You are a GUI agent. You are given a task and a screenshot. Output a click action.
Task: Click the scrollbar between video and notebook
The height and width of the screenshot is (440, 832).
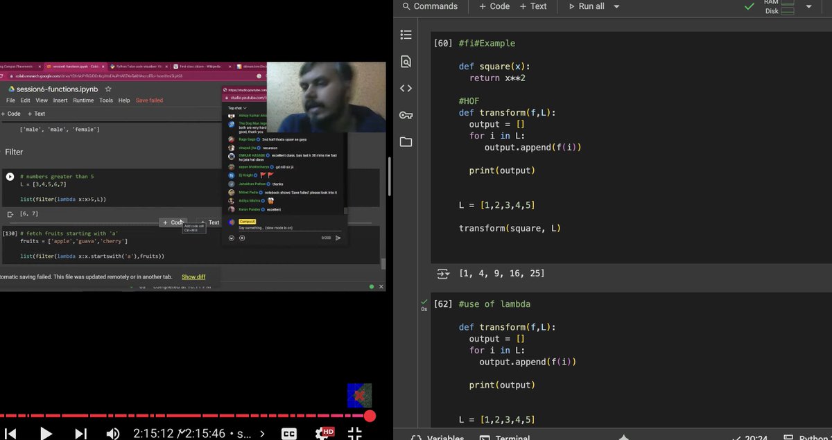coord(390,177)
